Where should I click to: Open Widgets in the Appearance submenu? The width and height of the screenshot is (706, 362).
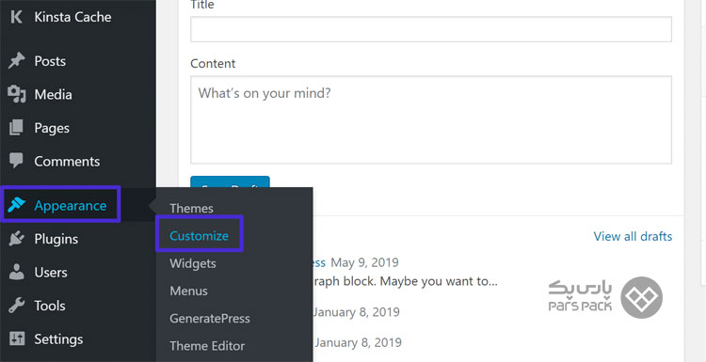click(x=193, y=263)
